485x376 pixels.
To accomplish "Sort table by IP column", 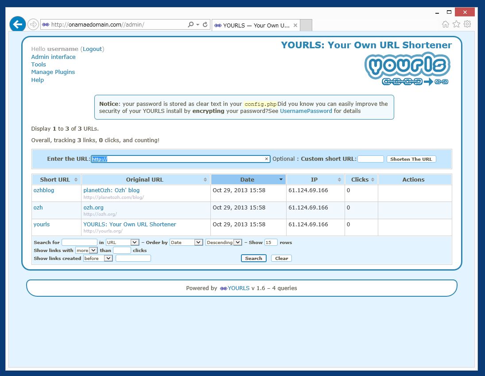I will coord(315,180).
